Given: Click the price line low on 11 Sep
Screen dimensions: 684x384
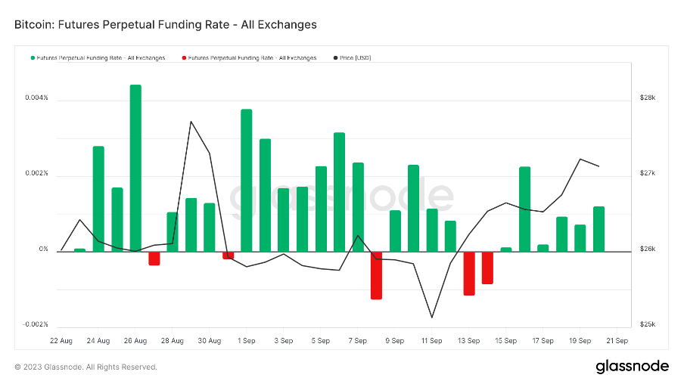Looking at the screenshot, I should coord(432,317).
